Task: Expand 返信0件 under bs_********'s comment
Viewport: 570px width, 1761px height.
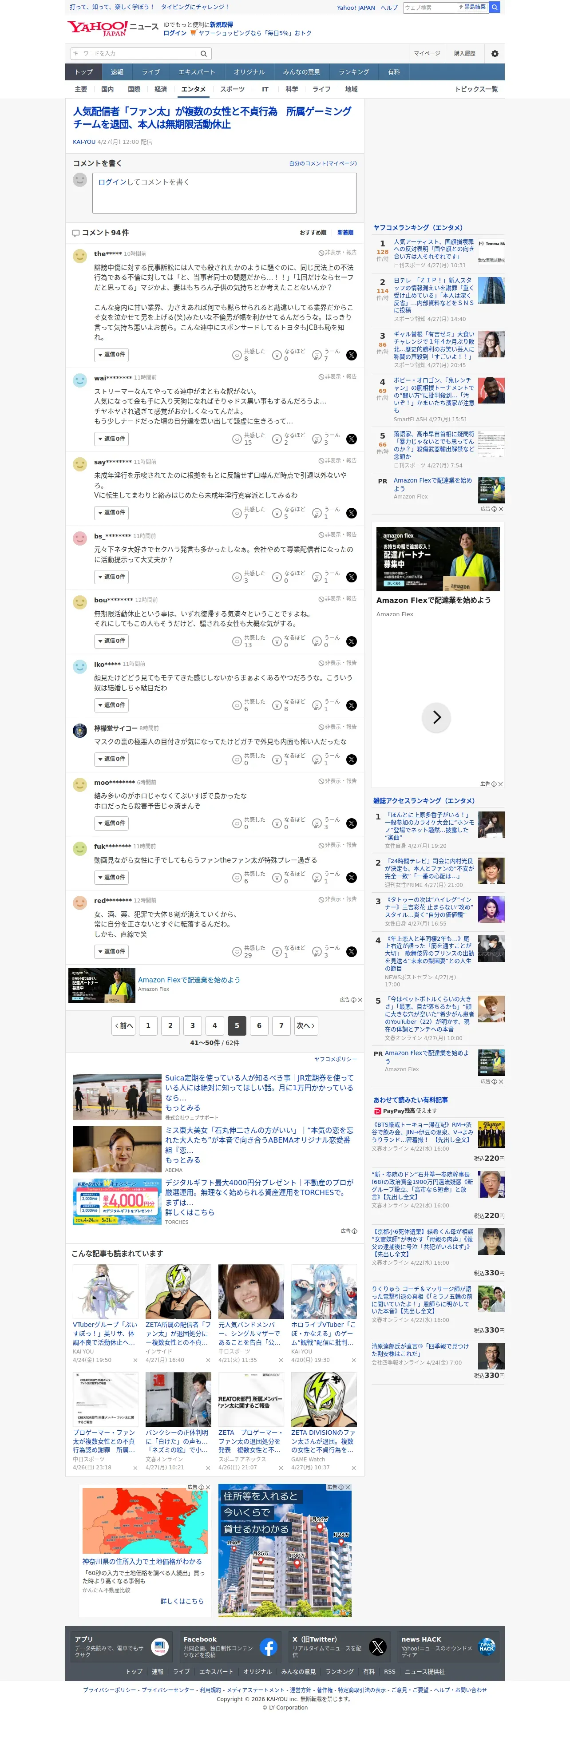Action: click(x=111, y=577)
